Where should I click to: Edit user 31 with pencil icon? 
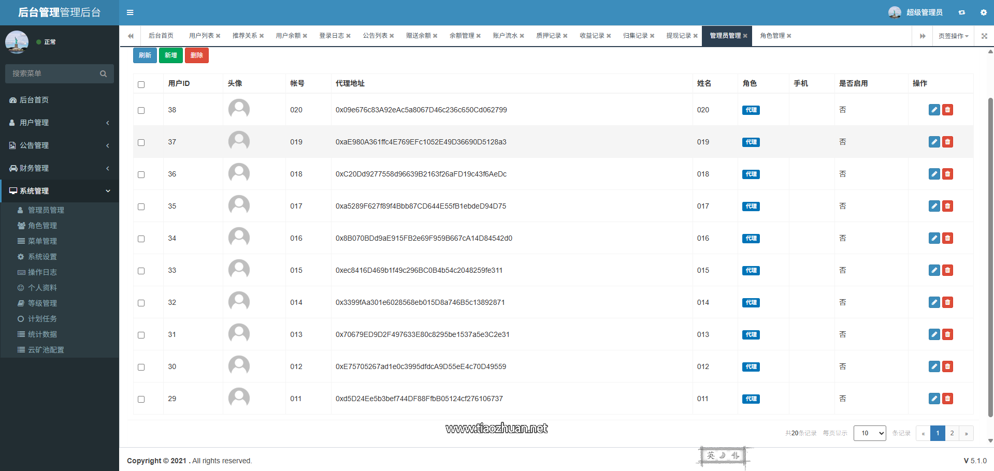pos(934,334)
